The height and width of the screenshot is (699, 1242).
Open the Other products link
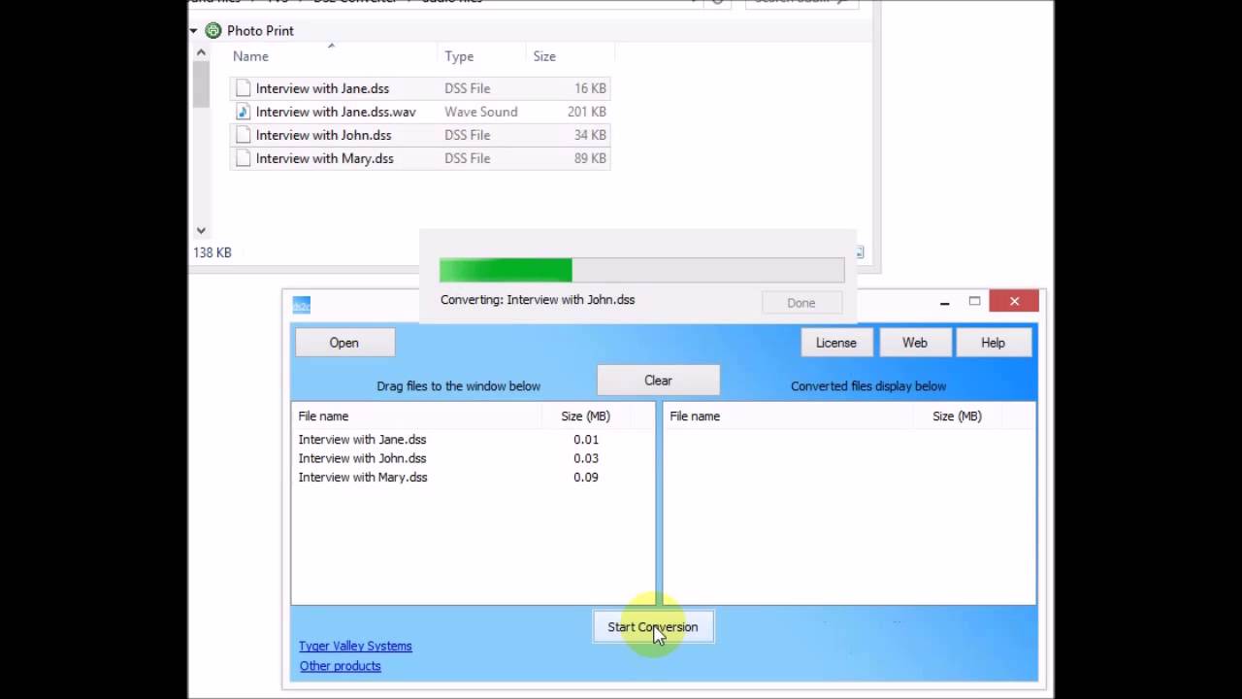click(341, 666)
